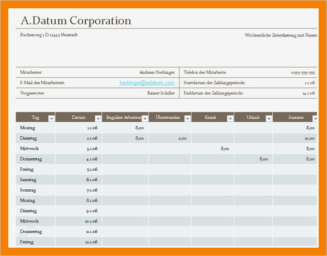This screenshot has height=256, width=327.
Task: Click empty Überstunden cell in Samstag row
Action: [170, 180]
